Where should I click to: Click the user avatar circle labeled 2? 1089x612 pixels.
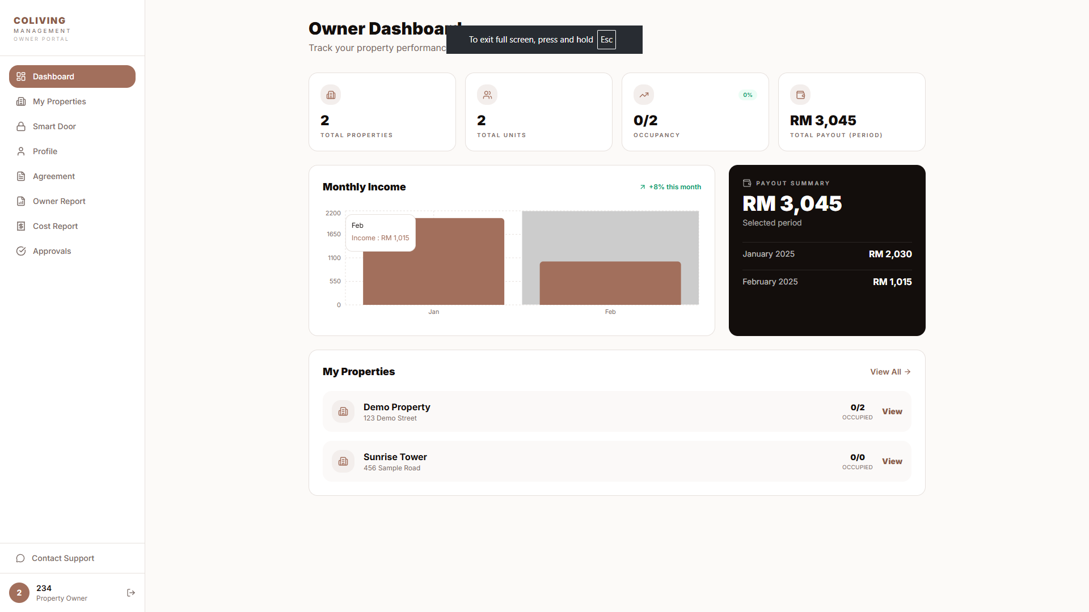click(19, 593)
